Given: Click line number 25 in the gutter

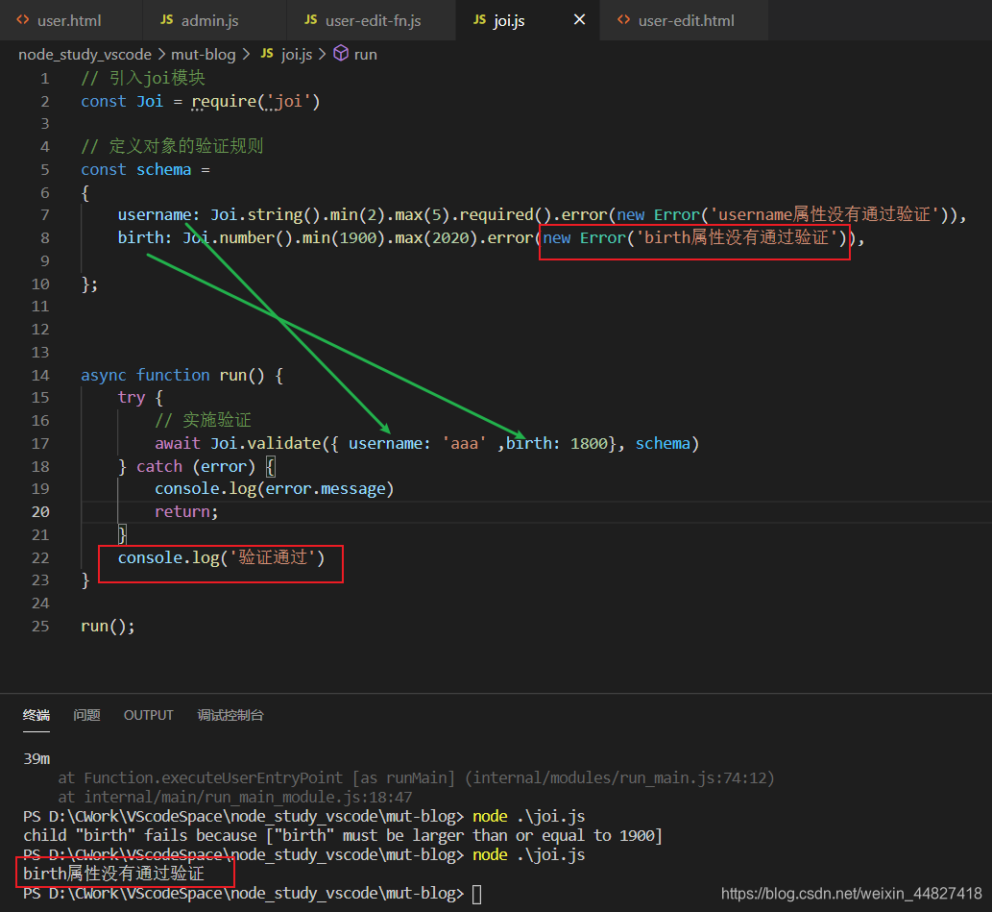Looking at the screenshot, I should click(x=40, y=626).
